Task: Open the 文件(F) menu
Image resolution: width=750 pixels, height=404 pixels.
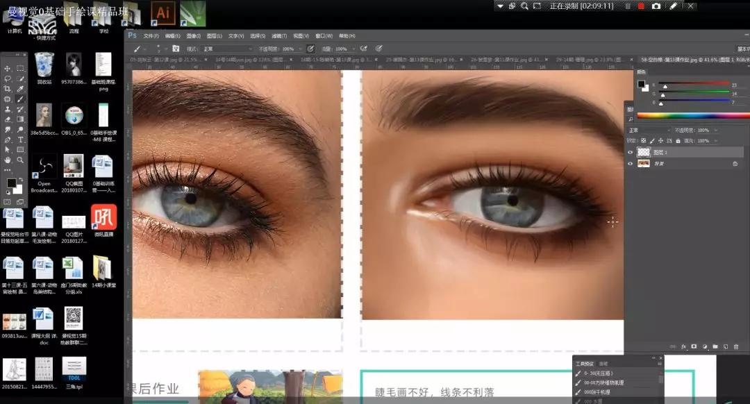Action: pyautogui.click(x=151, y=36)
